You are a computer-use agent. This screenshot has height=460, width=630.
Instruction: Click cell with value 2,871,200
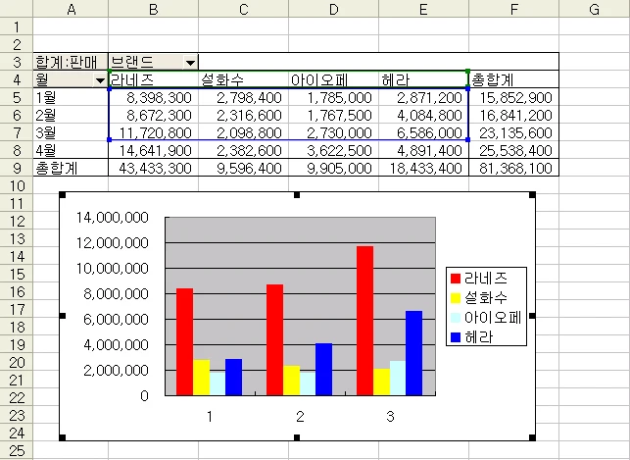tap(423, 97)
